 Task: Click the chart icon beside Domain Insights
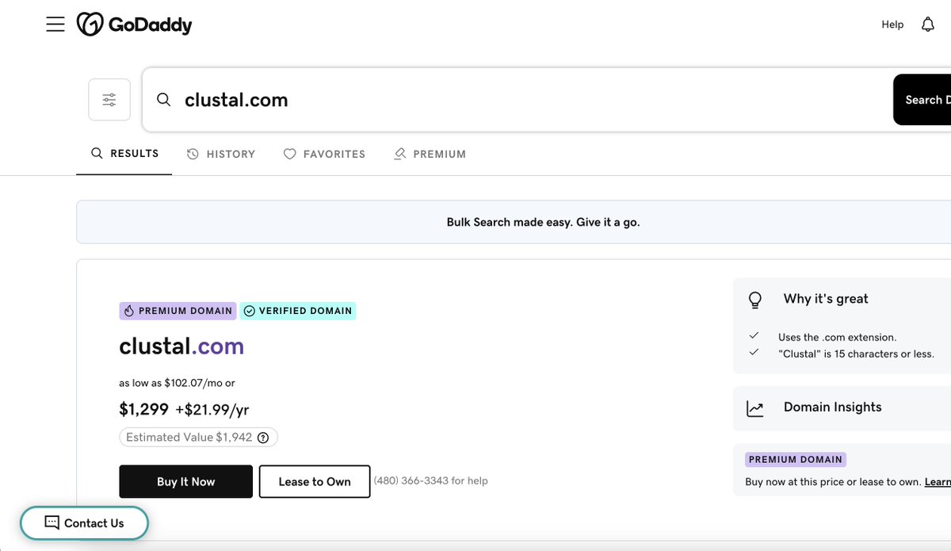point(755,408)
